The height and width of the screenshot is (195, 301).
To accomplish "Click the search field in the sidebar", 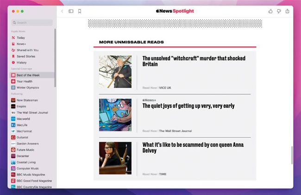I will point(32,23).
